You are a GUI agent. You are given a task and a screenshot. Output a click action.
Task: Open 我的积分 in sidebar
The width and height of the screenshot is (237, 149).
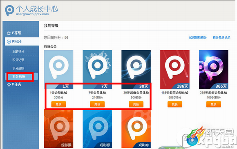point(18,51)
